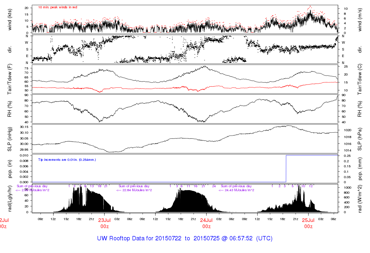Click the '30.15' SLP tick value
370x253 pixels.
click(24, 127)
